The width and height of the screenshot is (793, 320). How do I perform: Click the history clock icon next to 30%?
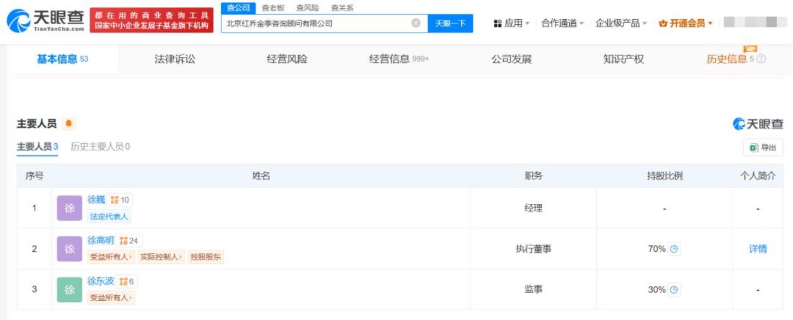(x=673, y=290)
